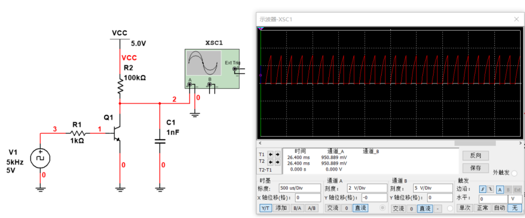Move cursor T1 left with arrow
Image resolution: width=525 pixels, height=218 pixels.
(x=271, y=155)
